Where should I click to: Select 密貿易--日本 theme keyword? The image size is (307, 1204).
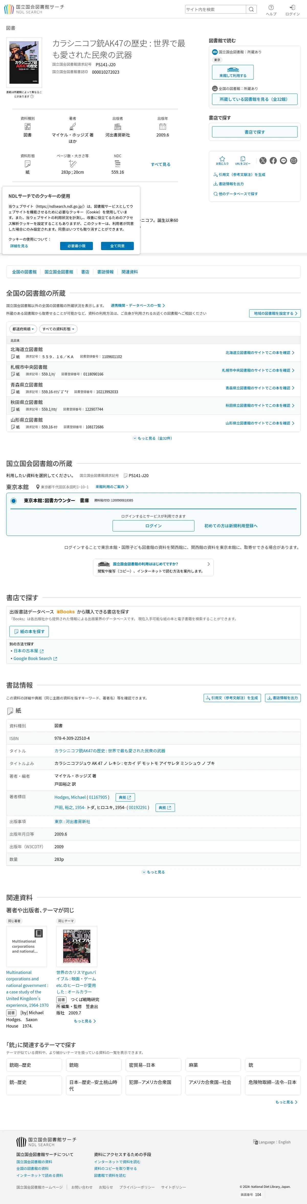pyautogui.click(x=153, y=1065)
